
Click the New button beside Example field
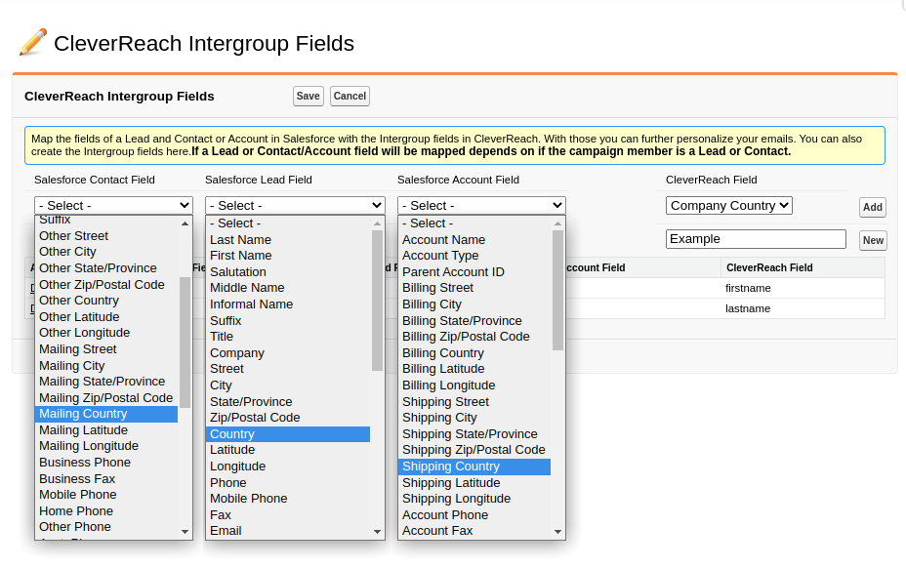(x=873, y=240)
